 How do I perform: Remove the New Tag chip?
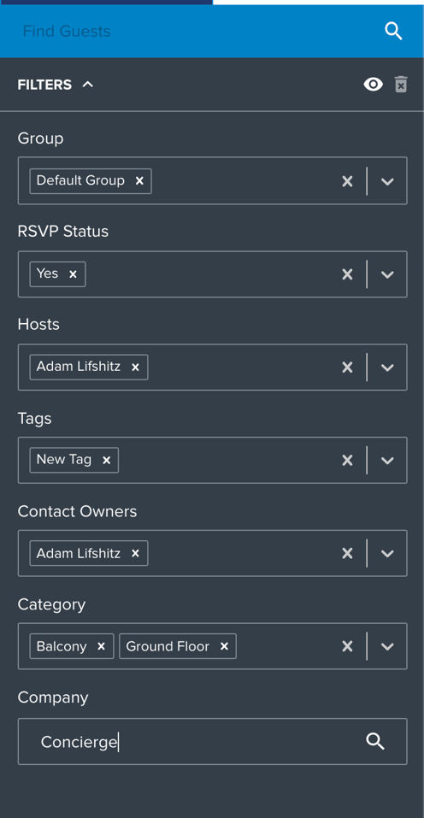(x=106, y=460)
